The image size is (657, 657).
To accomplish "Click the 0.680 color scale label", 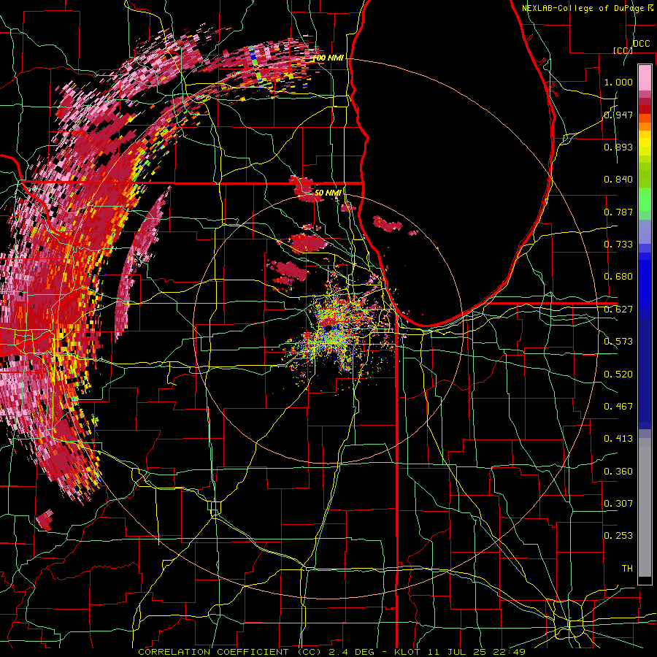I will coord(618,277).
